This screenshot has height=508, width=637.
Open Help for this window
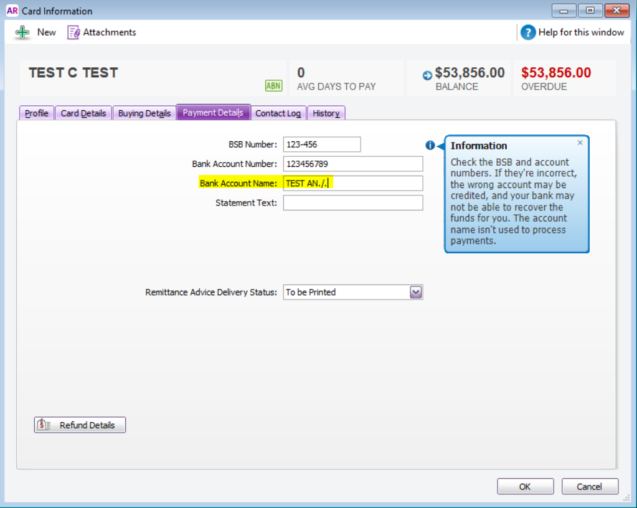click(x=572, y=32)
